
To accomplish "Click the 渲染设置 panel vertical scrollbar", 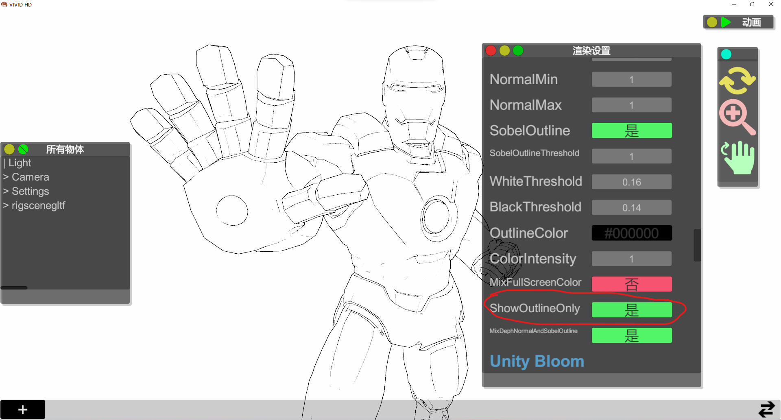I will [x=697, y=245].
